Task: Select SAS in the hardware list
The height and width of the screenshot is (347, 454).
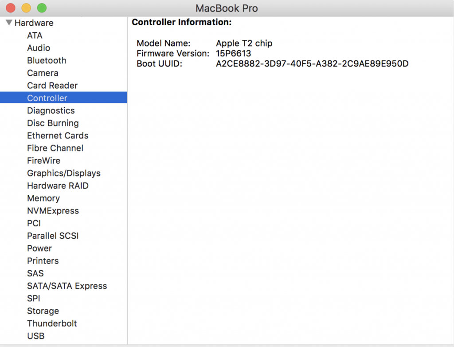Action: tap(35, 273)
